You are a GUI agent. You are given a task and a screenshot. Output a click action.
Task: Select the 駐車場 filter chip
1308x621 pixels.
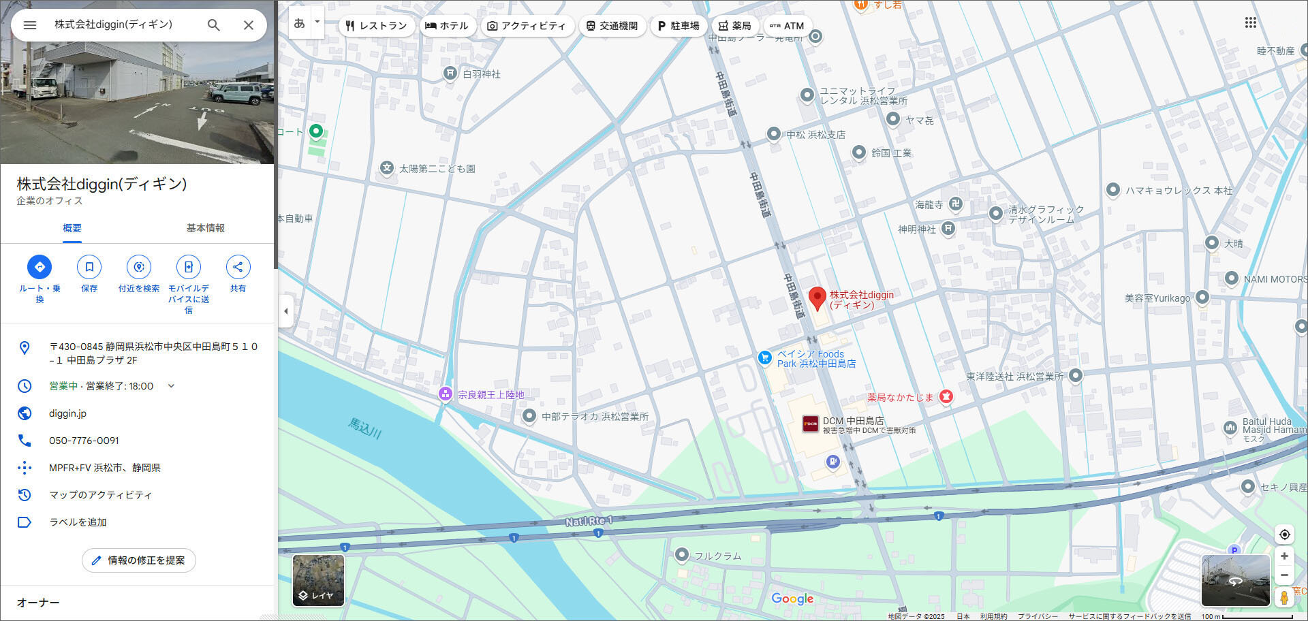click(x=679, y=26)
